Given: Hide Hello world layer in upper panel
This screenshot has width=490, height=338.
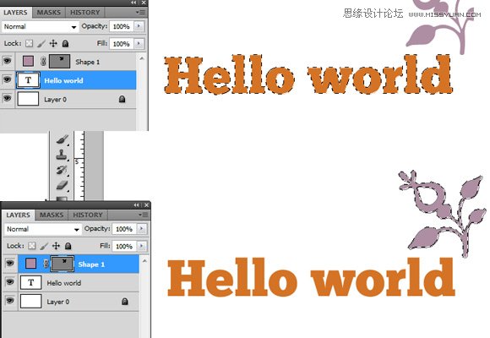Looking at the screenshot, I should tap(7, 80).
